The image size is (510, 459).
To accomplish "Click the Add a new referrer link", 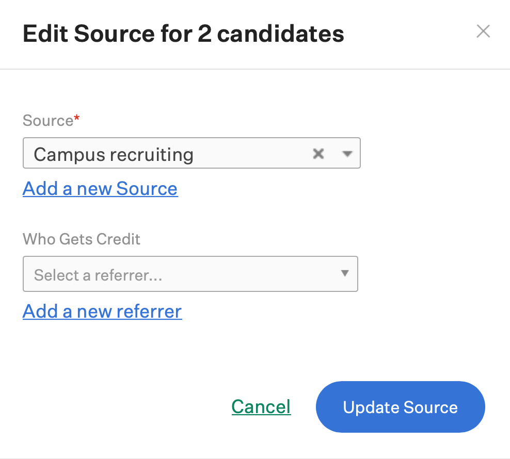I will tap(102, 312).
